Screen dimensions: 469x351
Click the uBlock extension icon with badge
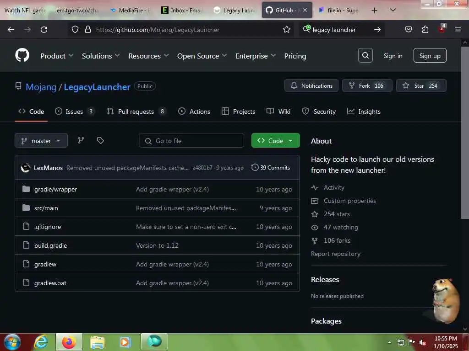pos(442,29)
